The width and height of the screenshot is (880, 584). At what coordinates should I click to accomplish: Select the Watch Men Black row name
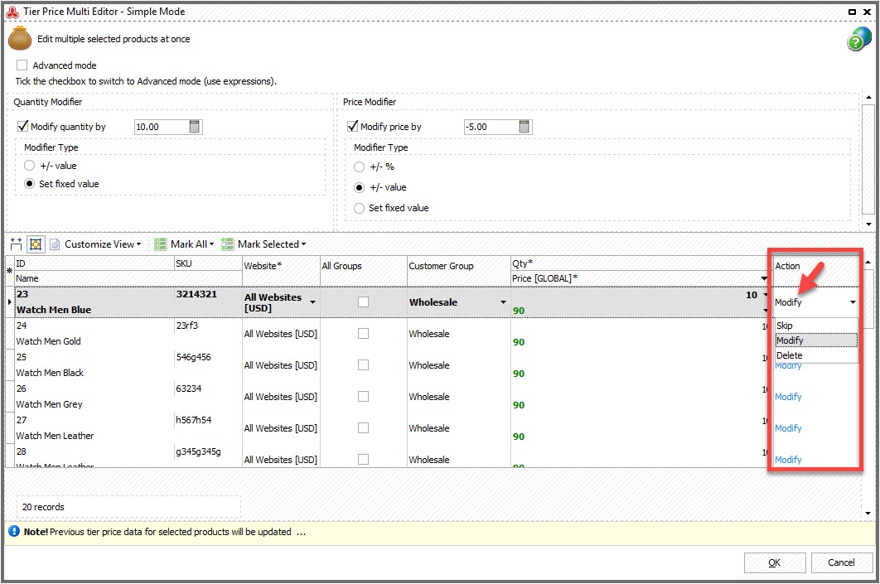[x=50, y=373]
